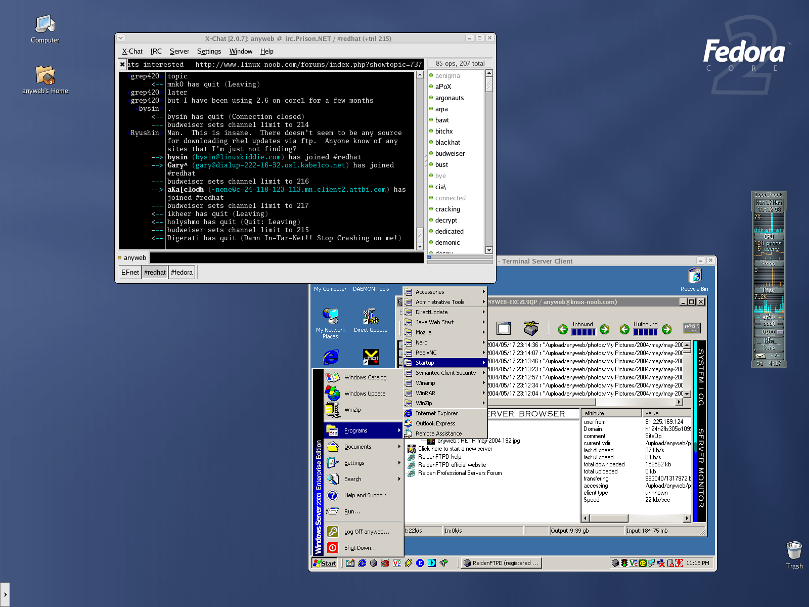
Task: Expand the Winamp programs submenu
Action: [445, 383]
